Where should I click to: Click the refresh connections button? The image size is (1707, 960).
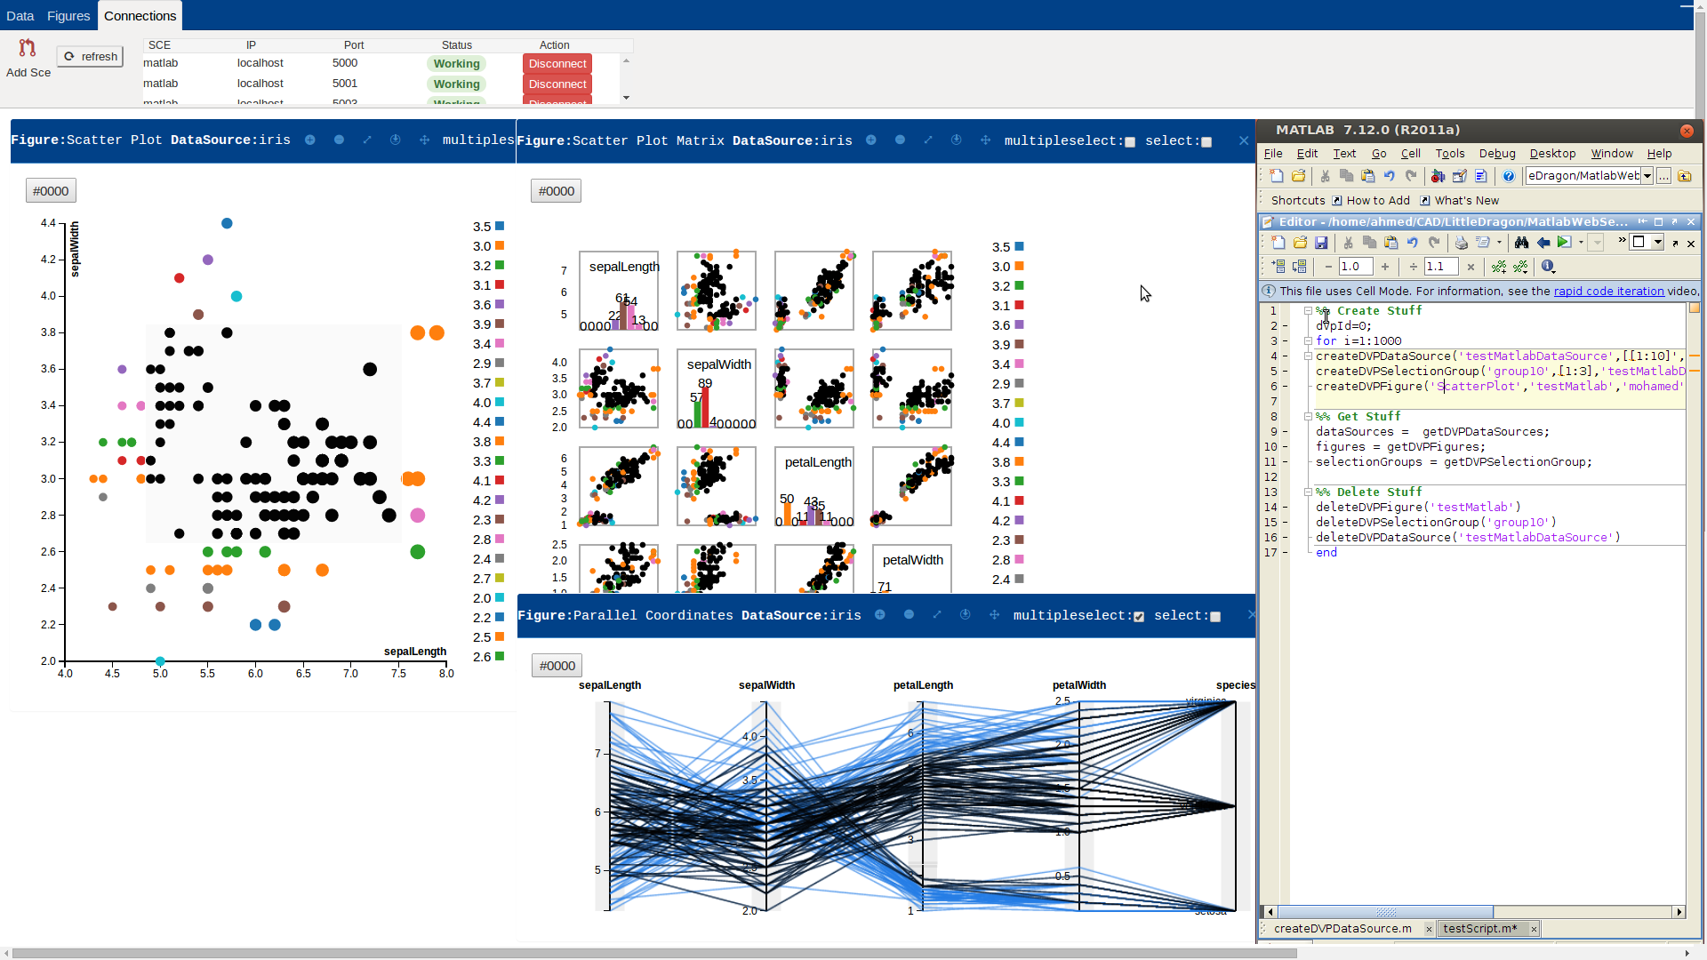(x=90, y=56)
